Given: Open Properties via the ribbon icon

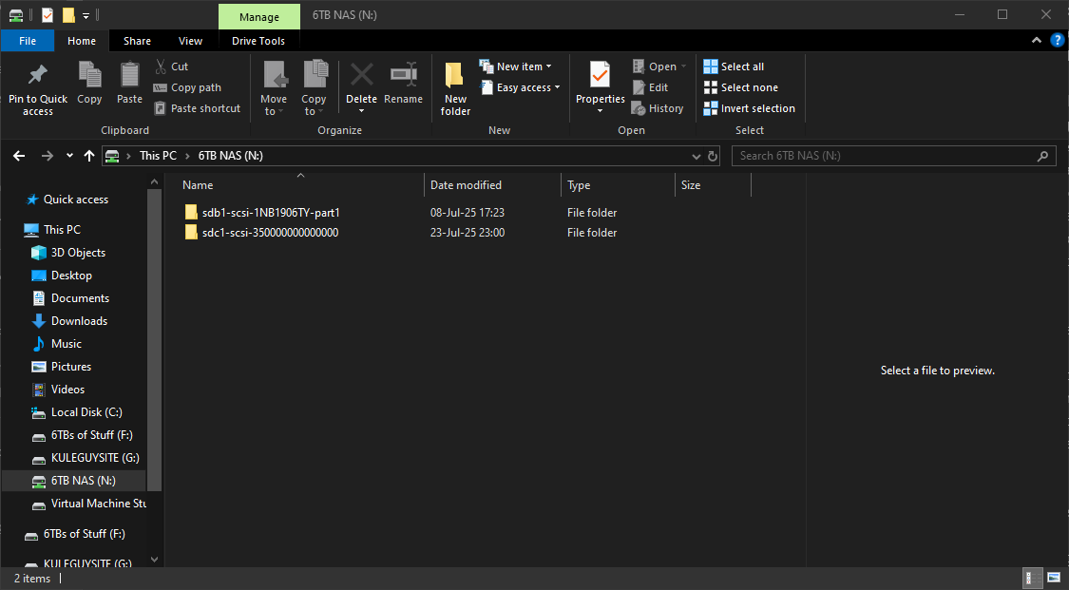Looking at the screenshot, I should coord(600,76).
